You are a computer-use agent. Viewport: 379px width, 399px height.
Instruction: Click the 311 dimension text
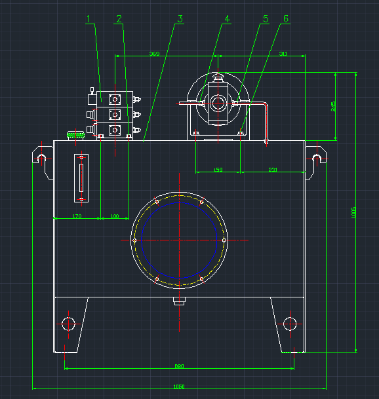click(283, 54)
